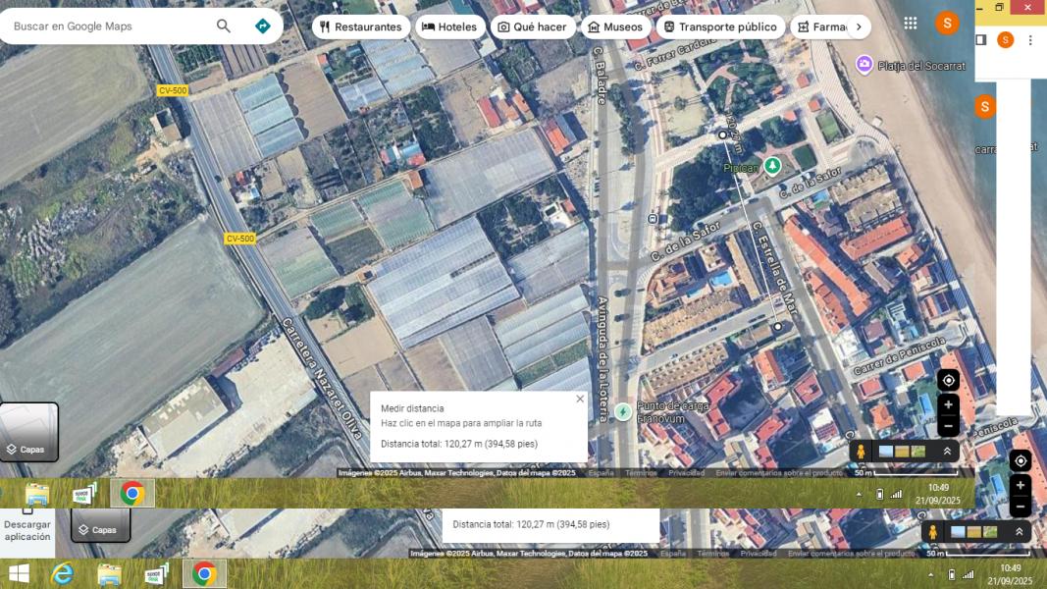Open the Windows Start menu
This screenshot has height=589, width=1047.
tap(19, 573)
